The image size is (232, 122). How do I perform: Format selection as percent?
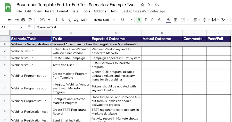pyautogui.click(x=63, y=20)
